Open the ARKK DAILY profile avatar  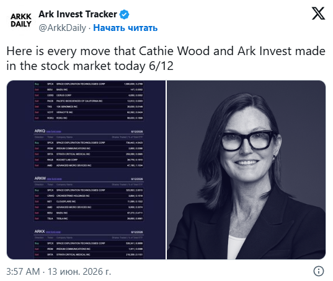click(x=21, y=20)
